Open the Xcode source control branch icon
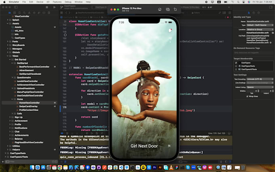This screenshot has height=172, width=275. pyautogui.click(x=62, y=7)
